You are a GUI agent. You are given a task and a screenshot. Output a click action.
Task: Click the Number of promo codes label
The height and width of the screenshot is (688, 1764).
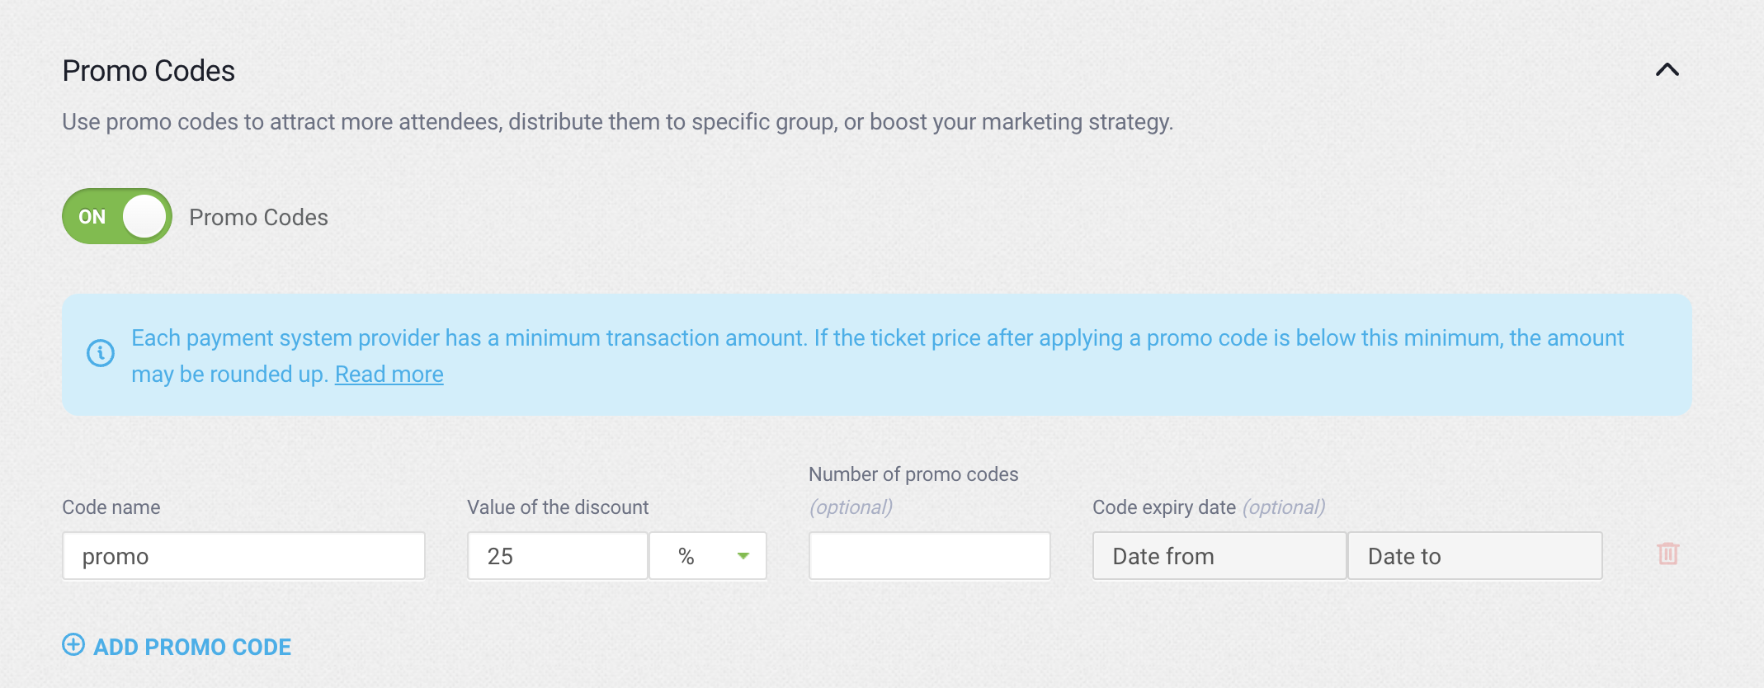tap(913, 474)
